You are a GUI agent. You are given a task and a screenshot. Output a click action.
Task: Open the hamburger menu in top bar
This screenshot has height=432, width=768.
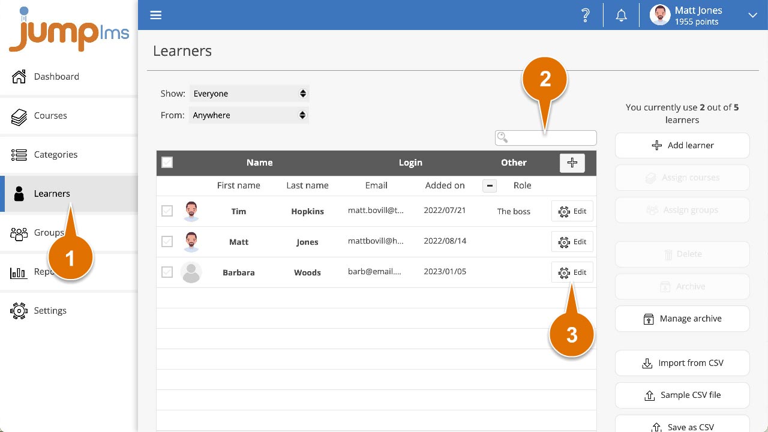[156, 15]
